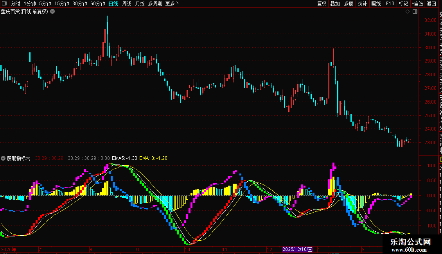Select the 1分钟 period

click(x=30, y=4)
